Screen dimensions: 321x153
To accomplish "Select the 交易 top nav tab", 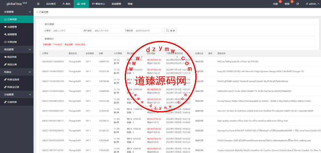I will tap(81, 4).
